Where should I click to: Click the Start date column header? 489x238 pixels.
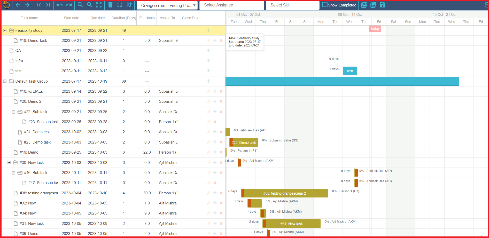point(72,18)
